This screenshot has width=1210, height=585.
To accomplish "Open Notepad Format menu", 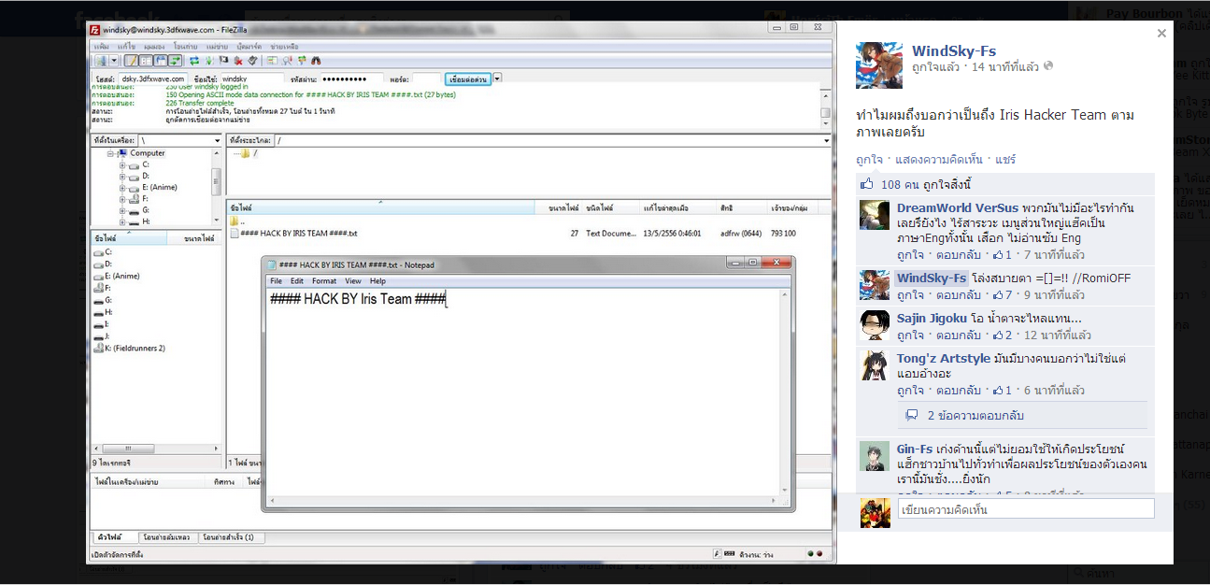I will click(x=324, y=280).
